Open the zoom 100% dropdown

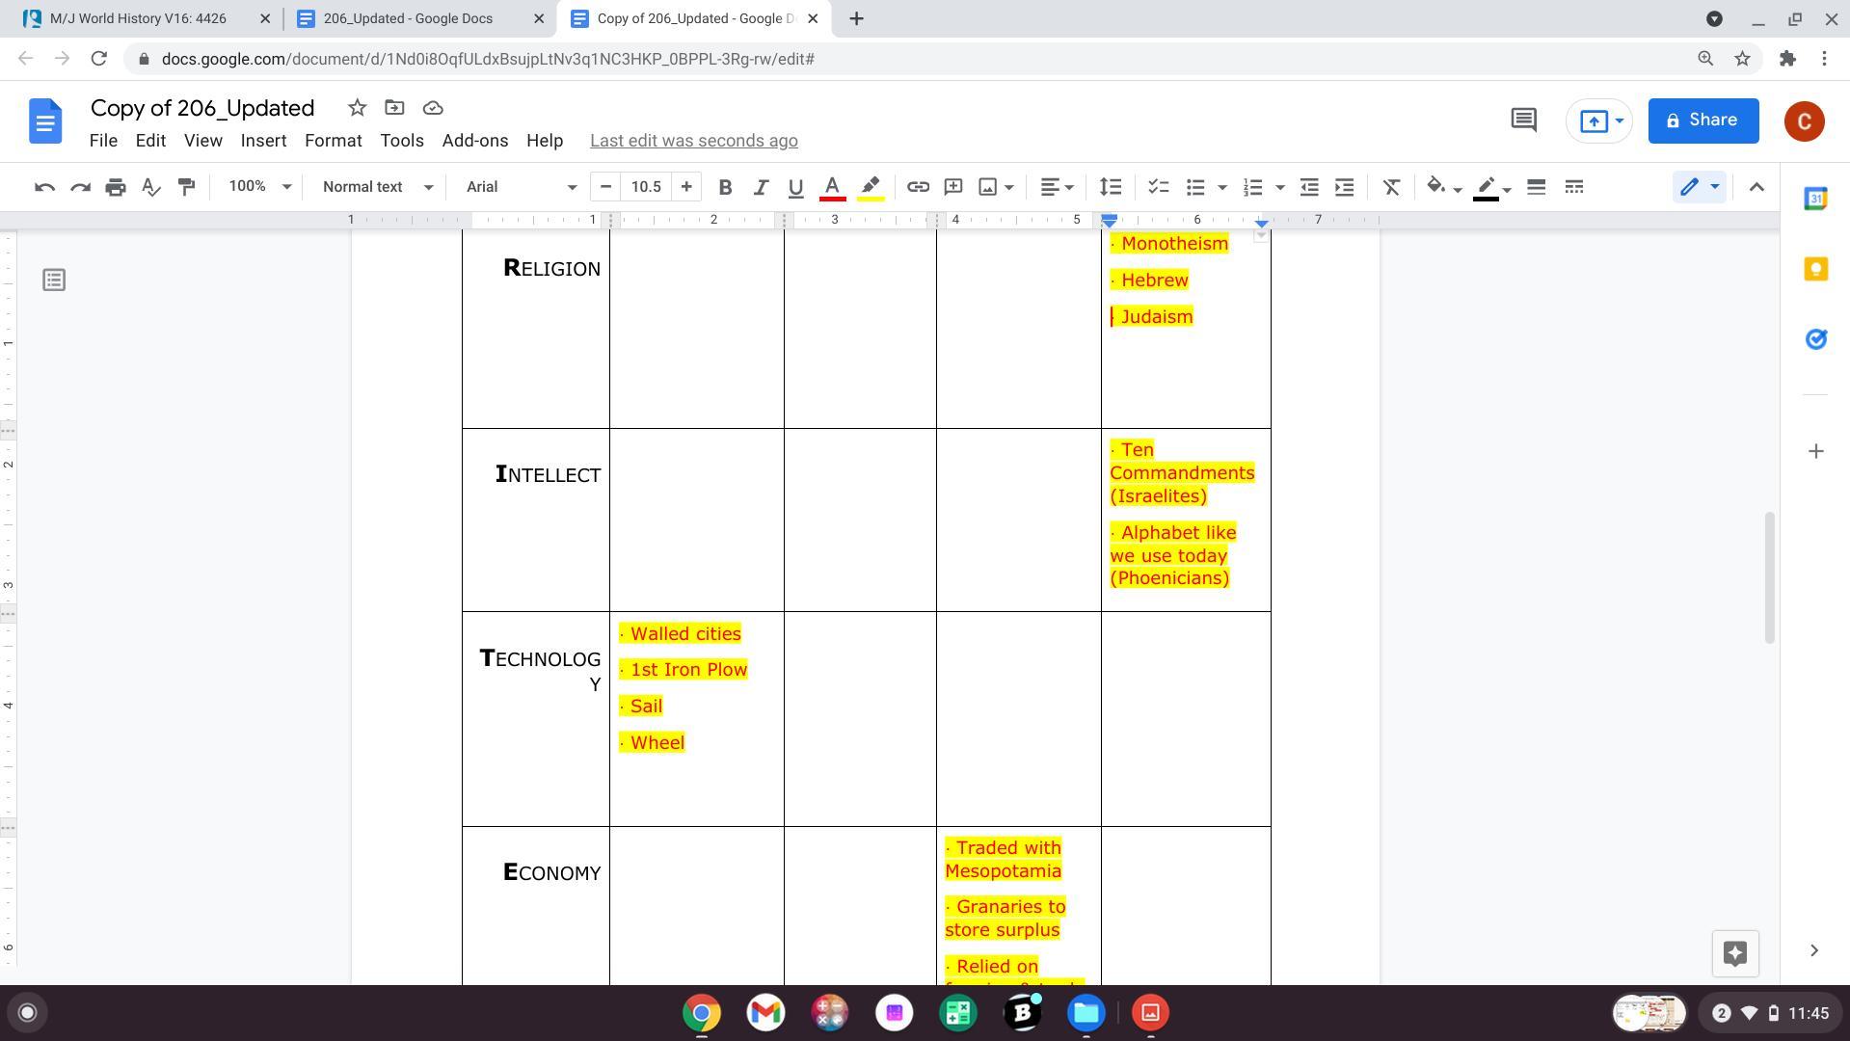point(258,187)
